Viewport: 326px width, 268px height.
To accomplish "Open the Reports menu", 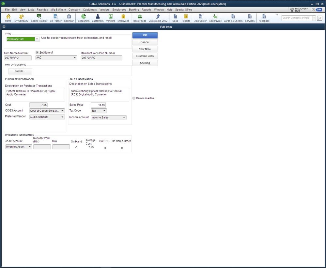I will [x=147, y=9].
